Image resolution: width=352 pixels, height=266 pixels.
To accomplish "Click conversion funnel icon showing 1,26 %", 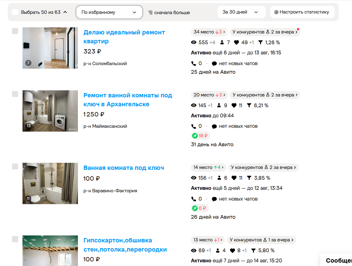I will pyautogui.click(x=261, y=42).
